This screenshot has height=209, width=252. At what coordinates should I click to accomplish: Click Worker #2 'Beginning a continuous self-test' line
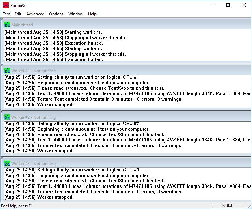tap(77, 129)
